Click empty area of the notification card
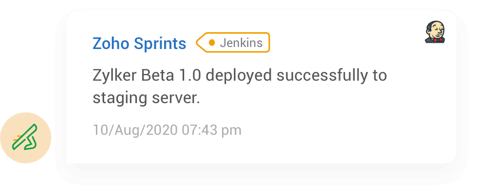 point(334,133)
